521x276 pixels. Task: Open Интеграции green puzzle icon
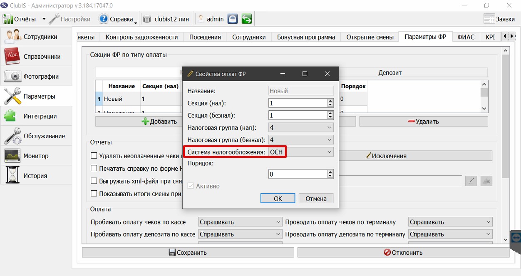tap(11, 116)
